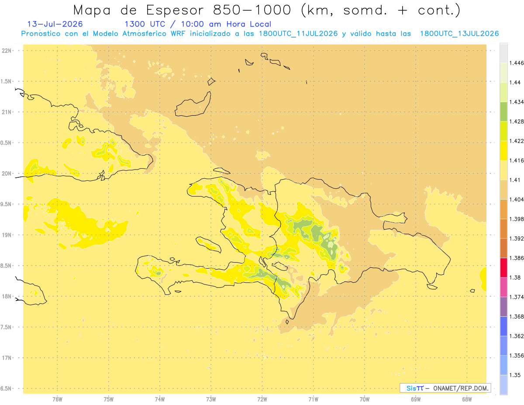The height and width of the screenshot is (405, 524).
Task: Click the '1.392' colorbar label
Action: tap(516, 239)
